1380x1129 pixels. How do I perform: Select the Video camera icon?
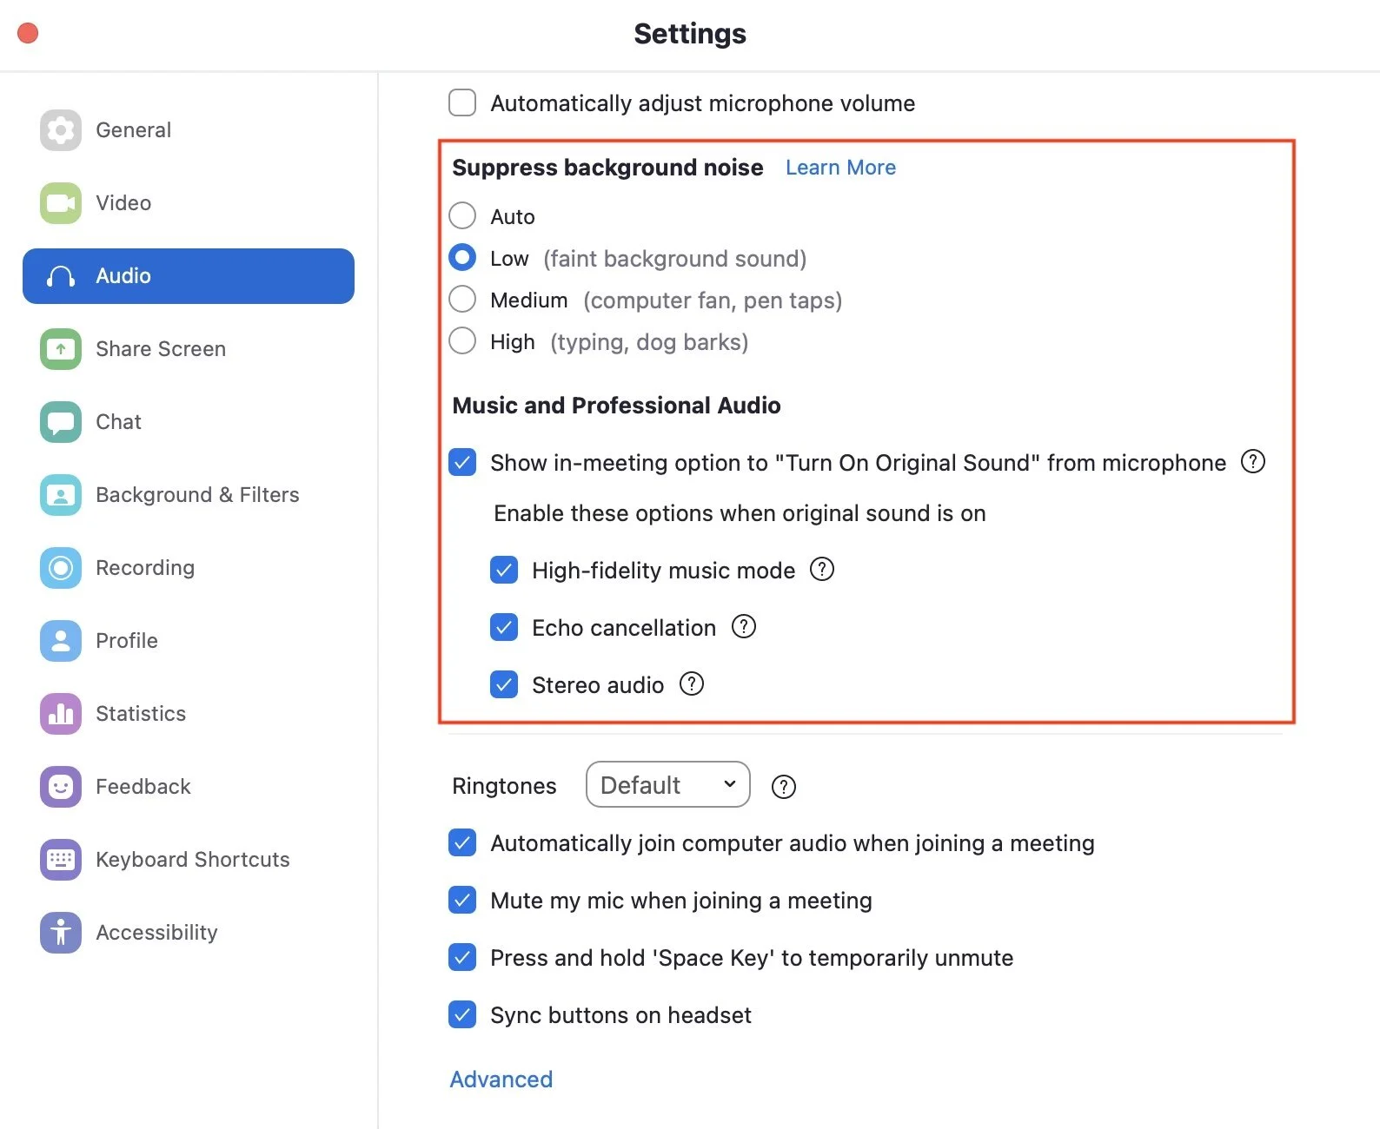[61, 203]
